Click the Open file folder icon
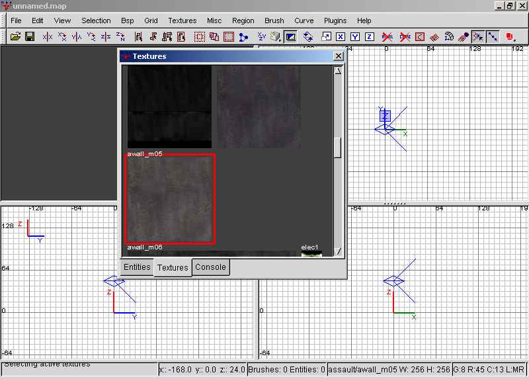The image size is (529, 379). click(x=15, y=37)
